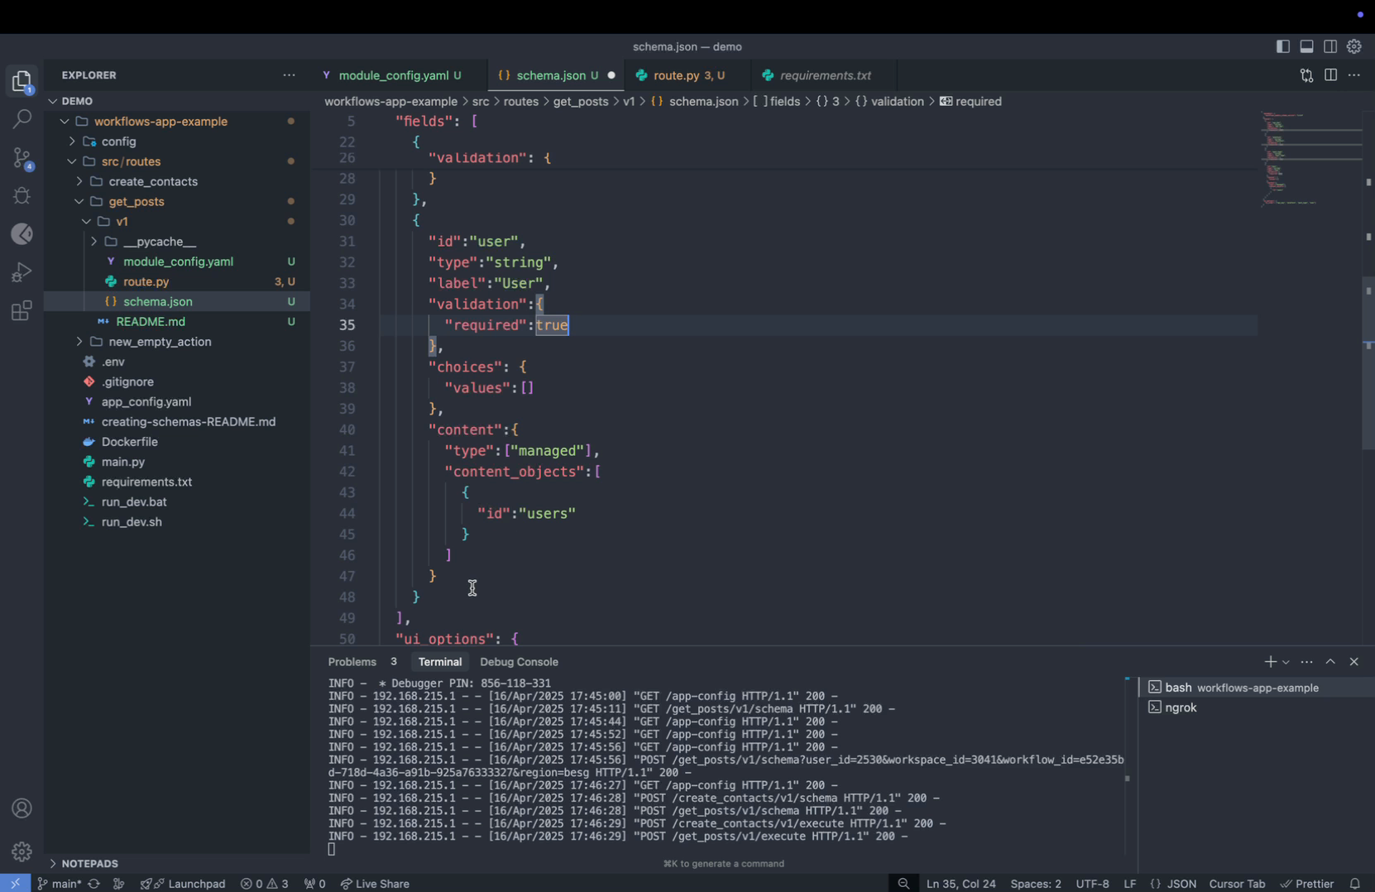The width and height of the screenshot is (1375, 892).
Task: Click the split editor right icon
Action: tap(1330, 75)
